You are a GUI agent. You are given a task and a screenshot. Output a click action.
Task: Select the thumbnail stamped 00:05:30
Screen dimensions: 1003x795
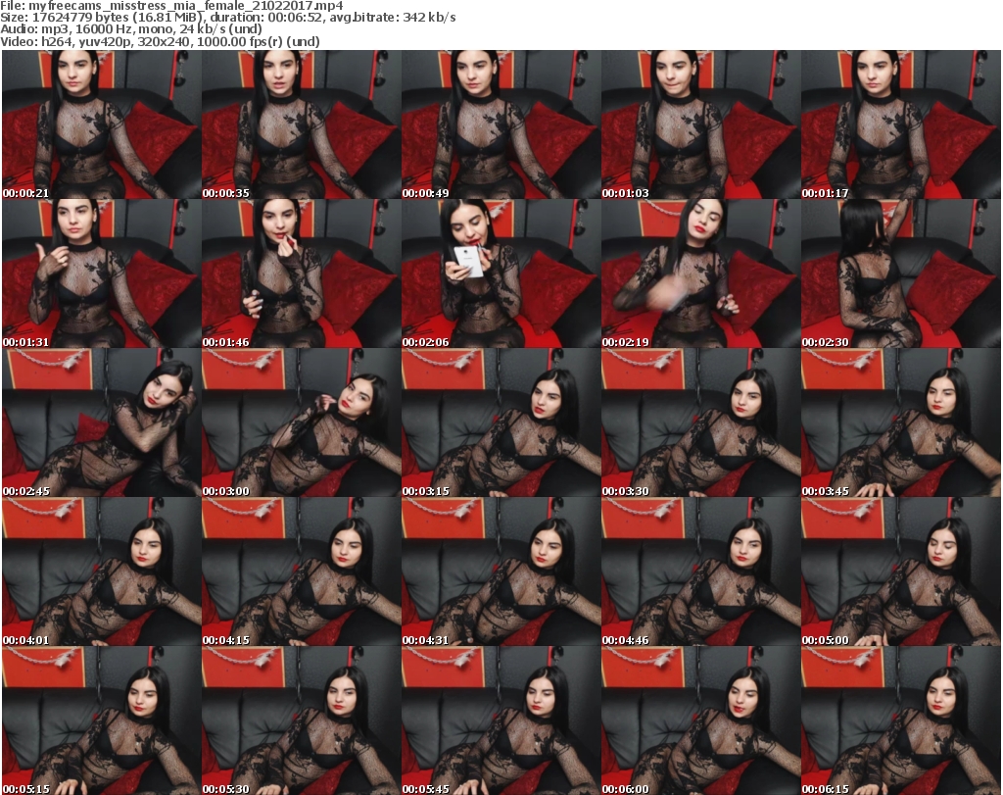302,720
